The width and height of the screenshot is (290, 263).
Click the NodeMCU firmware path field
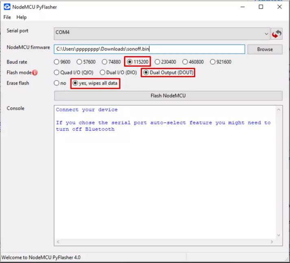point(149,49)
